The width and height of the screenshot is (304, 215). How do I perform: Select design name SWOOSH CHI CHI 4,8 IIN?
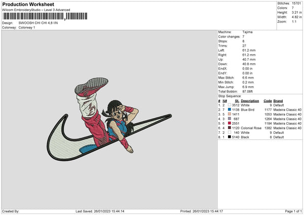pos(38,23)
